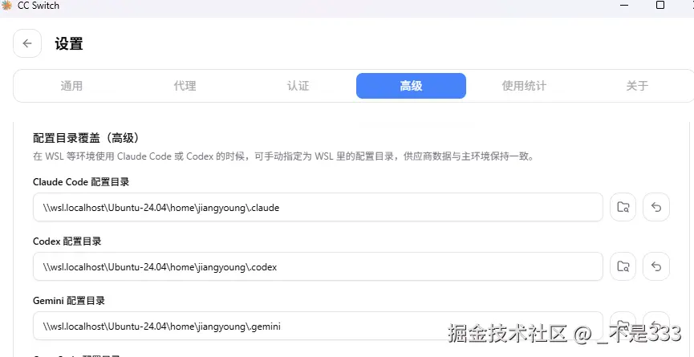Click the CC Switch window title text
694x357 pixels.
[38, 6]
